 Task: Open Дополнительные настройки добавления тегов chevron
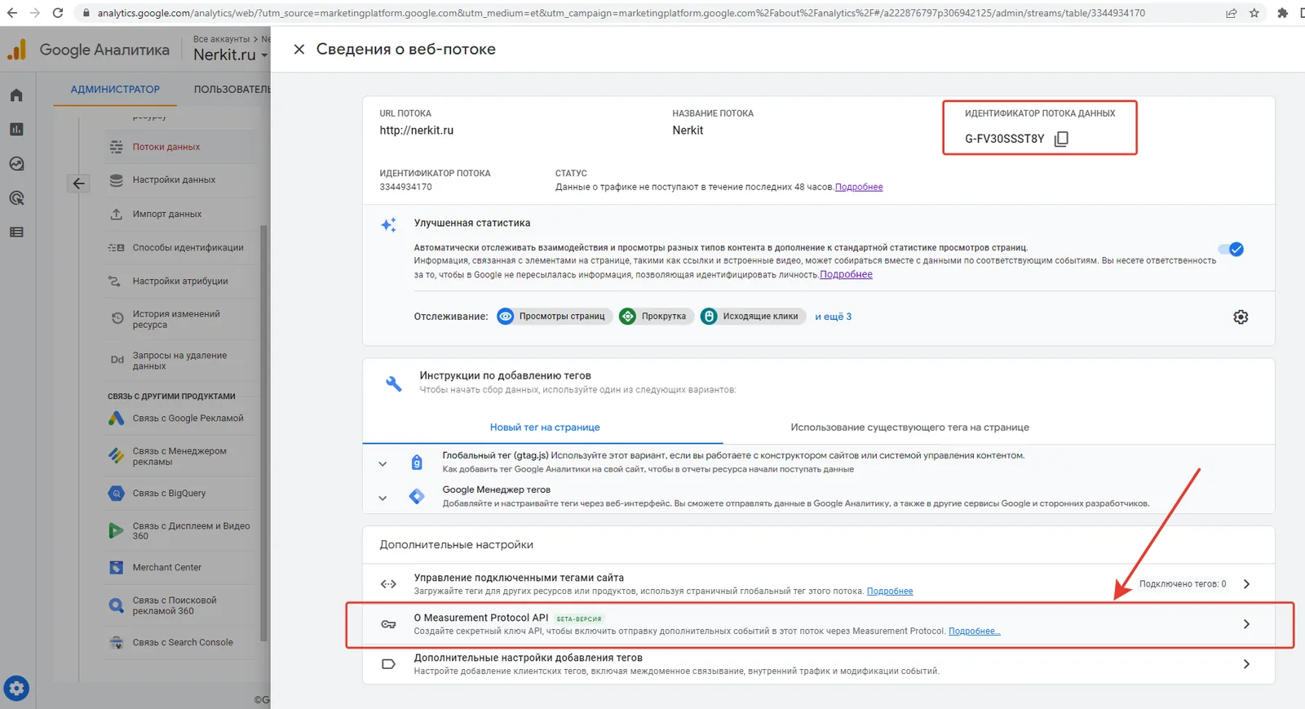1246,664
